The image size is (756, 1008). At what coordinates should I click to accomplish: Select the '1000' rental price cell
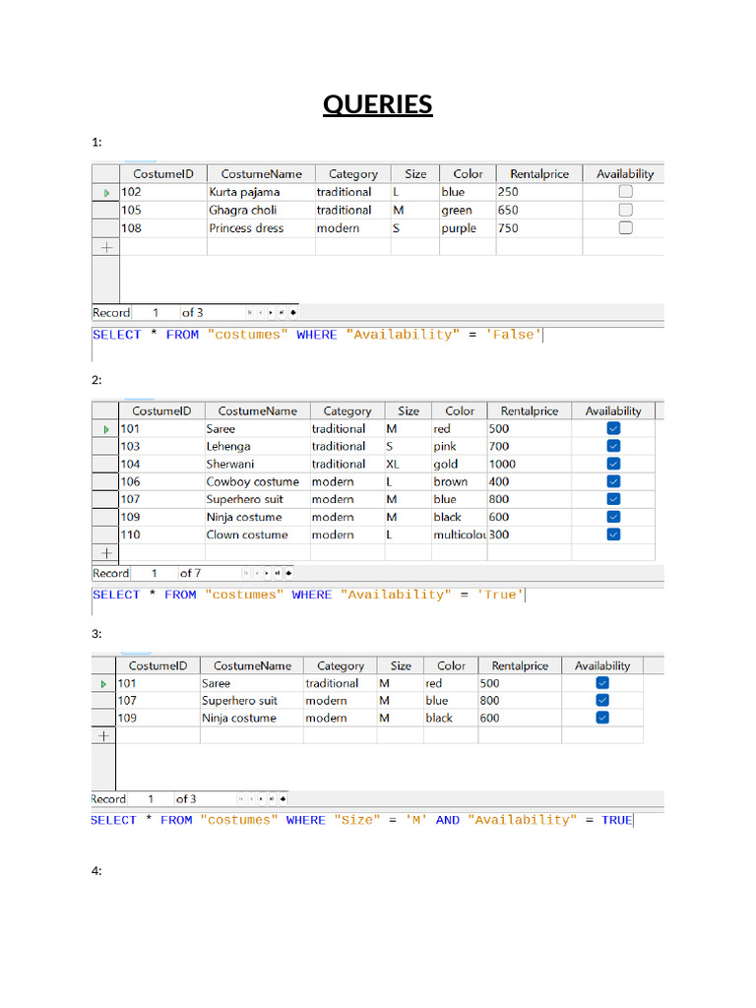(529, 464)
